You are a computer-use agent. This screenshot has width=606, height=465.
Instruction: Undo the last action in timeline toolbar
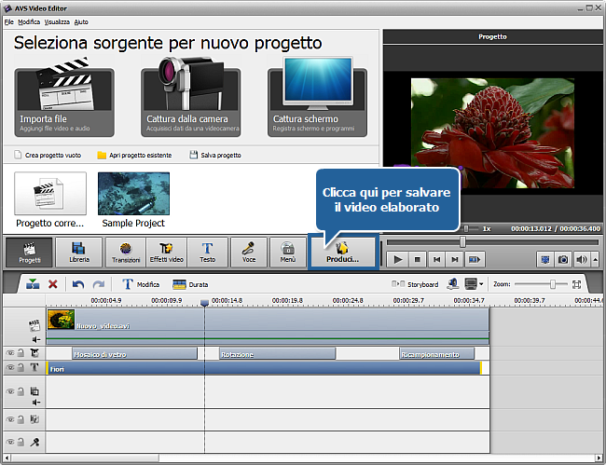(78, 284)
